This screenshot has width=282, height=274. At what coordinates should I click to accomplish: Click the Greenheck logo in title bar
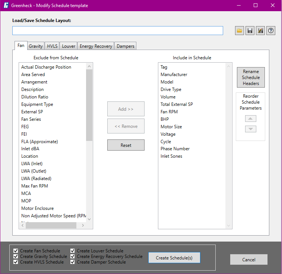click(6, 5)
